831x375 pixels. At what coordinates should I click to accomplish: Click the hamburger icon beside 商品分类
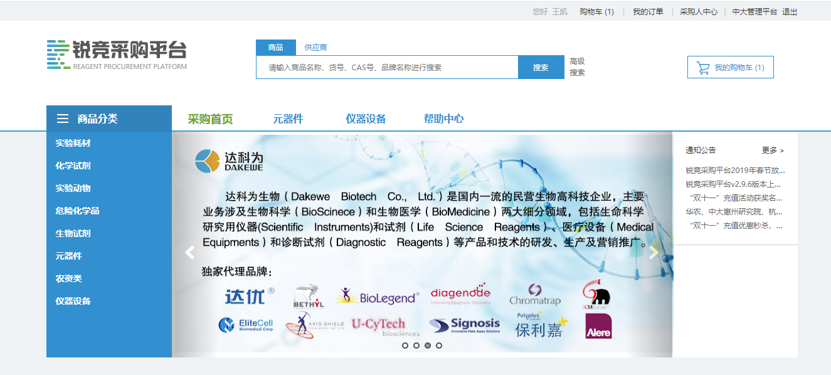[x=63, y=119]
